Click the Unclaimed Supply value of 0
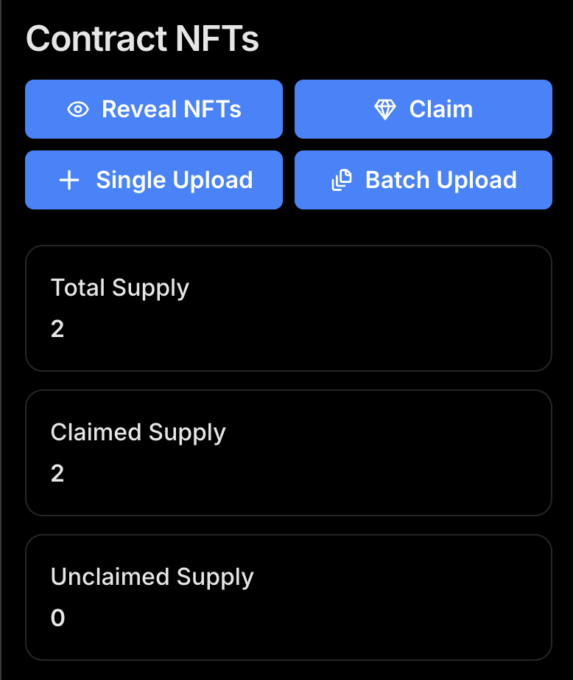The image size is (573, 680). pos(57,618)
